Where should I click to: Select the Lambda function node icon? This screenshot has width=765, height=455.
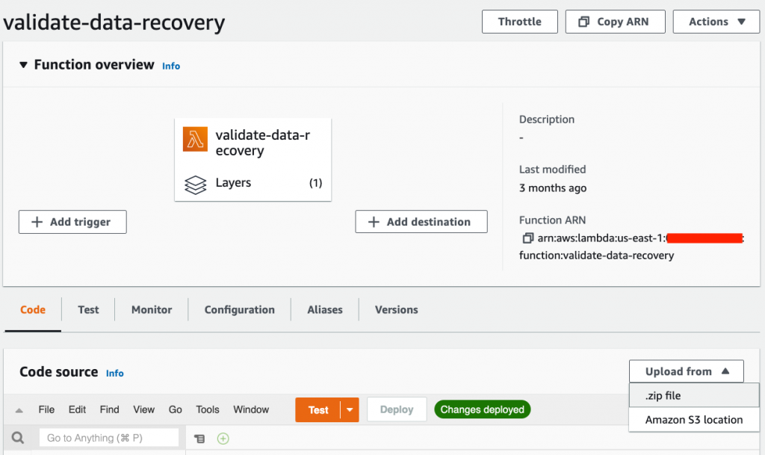(x=194, y=139)
